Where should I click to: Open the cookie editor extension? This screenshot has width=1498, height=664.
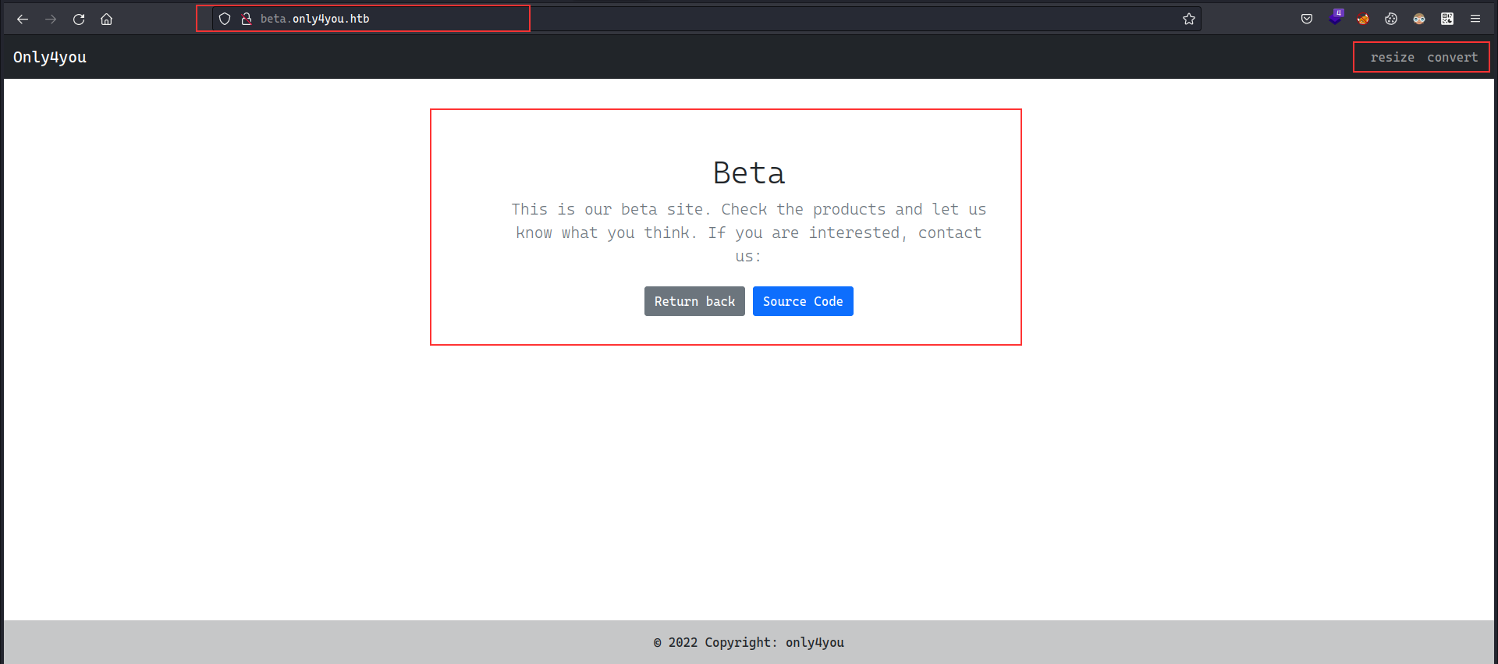pyautogui.click(x=1391, y=19)
